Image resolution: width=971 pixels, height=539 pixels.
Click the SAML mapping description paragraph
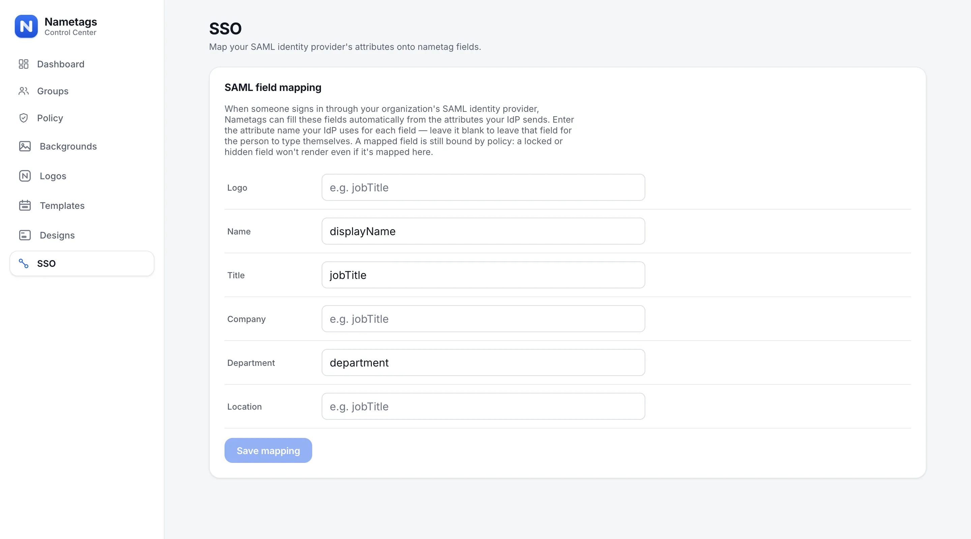(x=399, y=130)
